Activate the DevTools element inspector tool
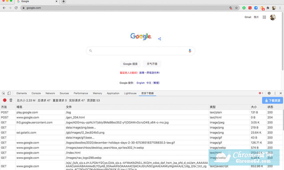284x170 pixels. tap(3, 93)
